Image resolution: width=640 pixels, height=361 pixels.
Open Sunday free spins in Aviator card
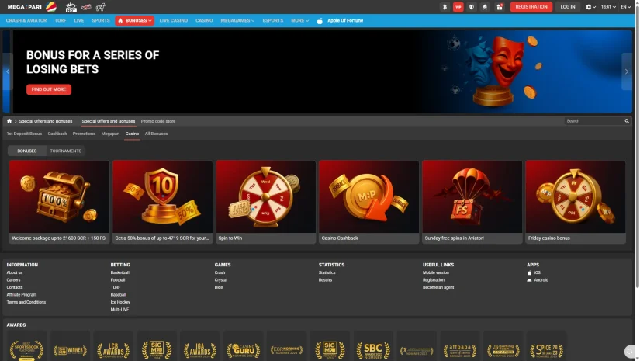point(472,202)
